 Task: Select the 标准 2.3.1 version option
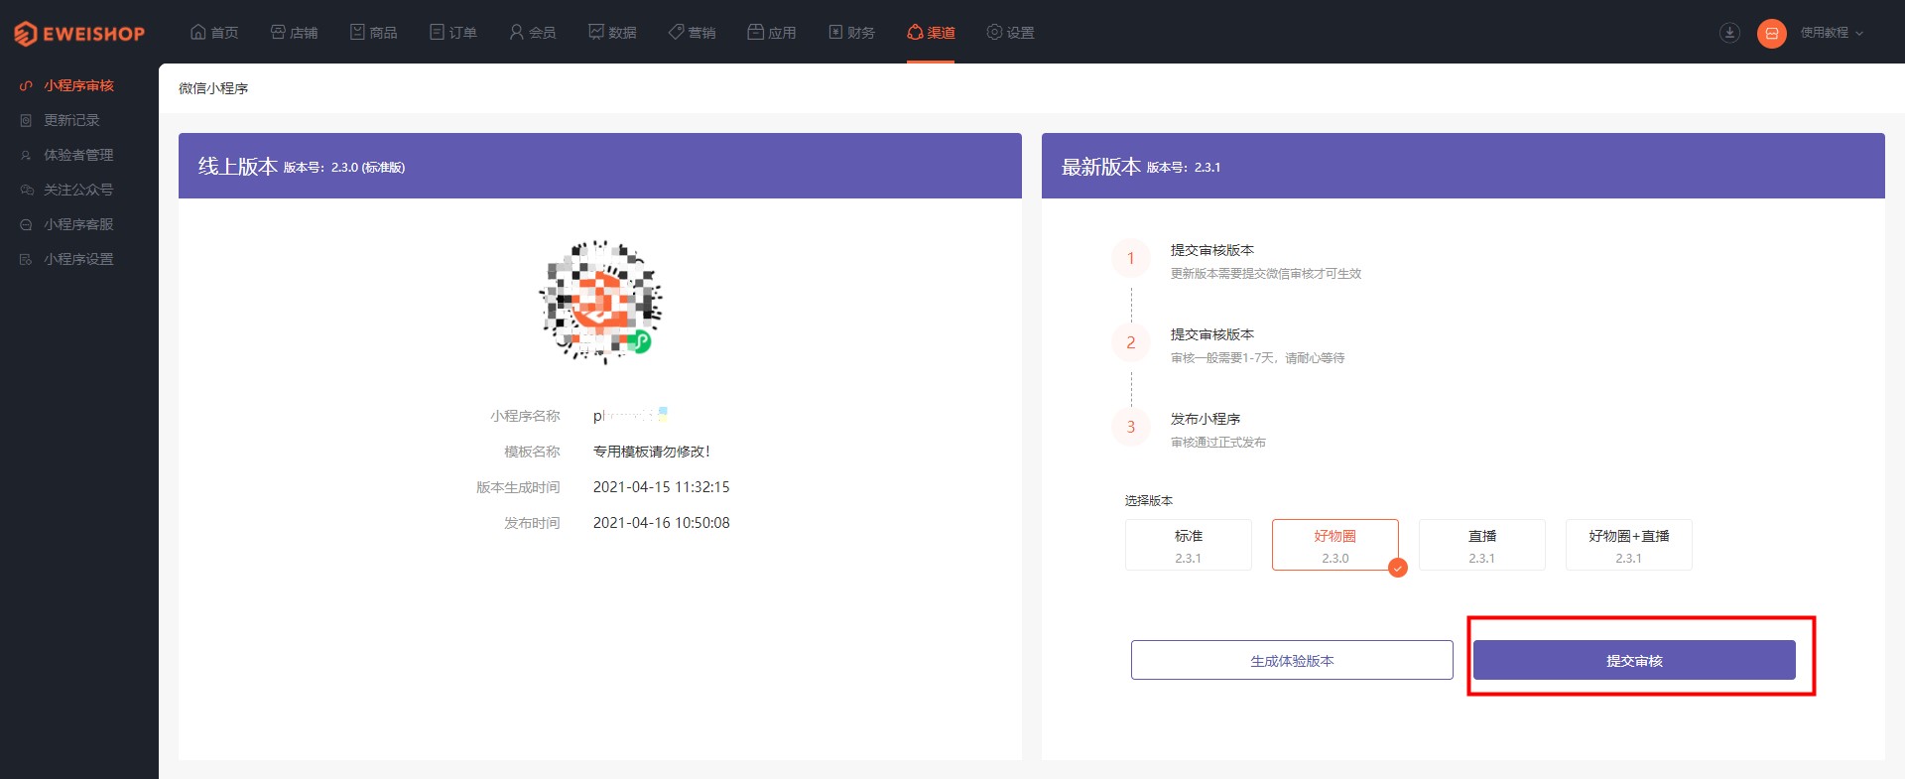(1189, 545)
